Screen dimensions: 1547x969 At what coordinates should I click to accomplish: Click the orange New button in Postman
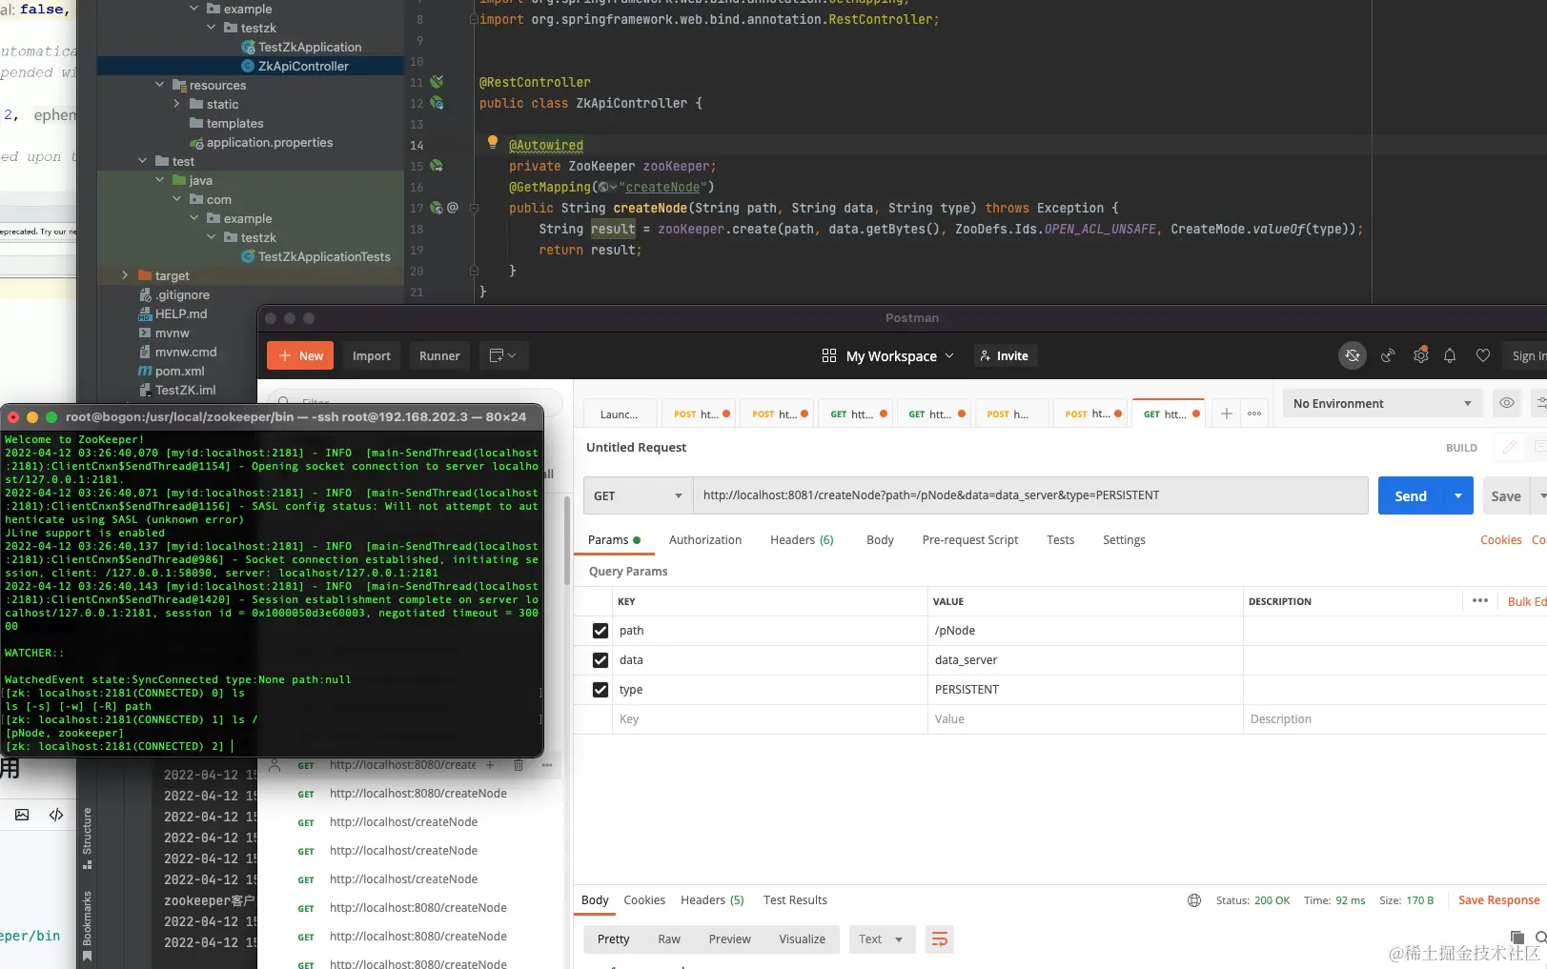point(300,355)
